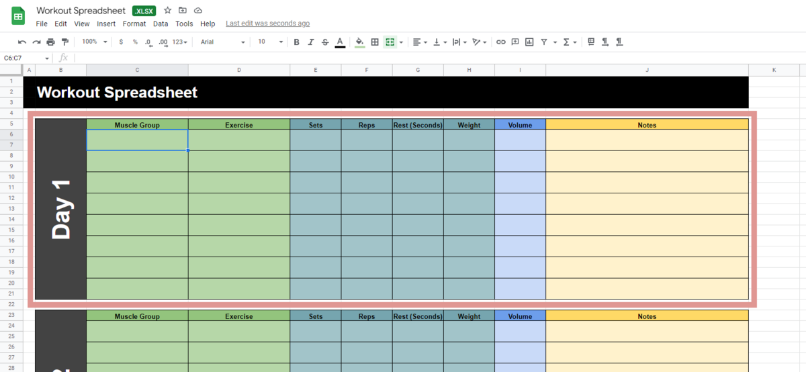Redo the last action
806x372 pixels.
click(36, 42)
